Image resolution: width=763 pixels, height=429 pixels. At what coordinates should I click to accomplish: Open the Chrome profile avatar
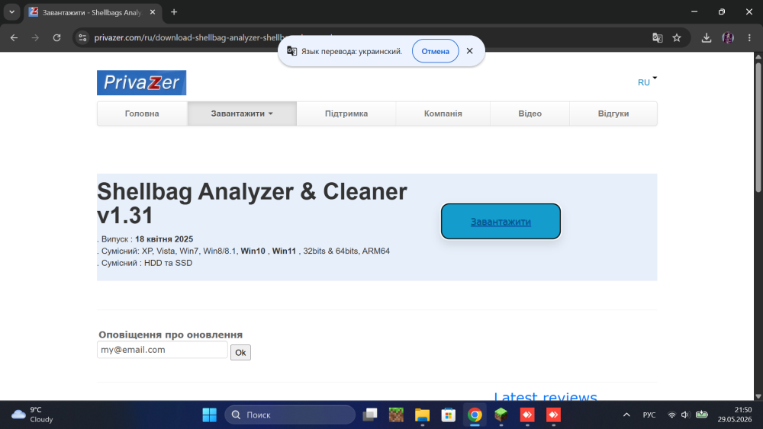pyautogui.click(x=728, y=37)
